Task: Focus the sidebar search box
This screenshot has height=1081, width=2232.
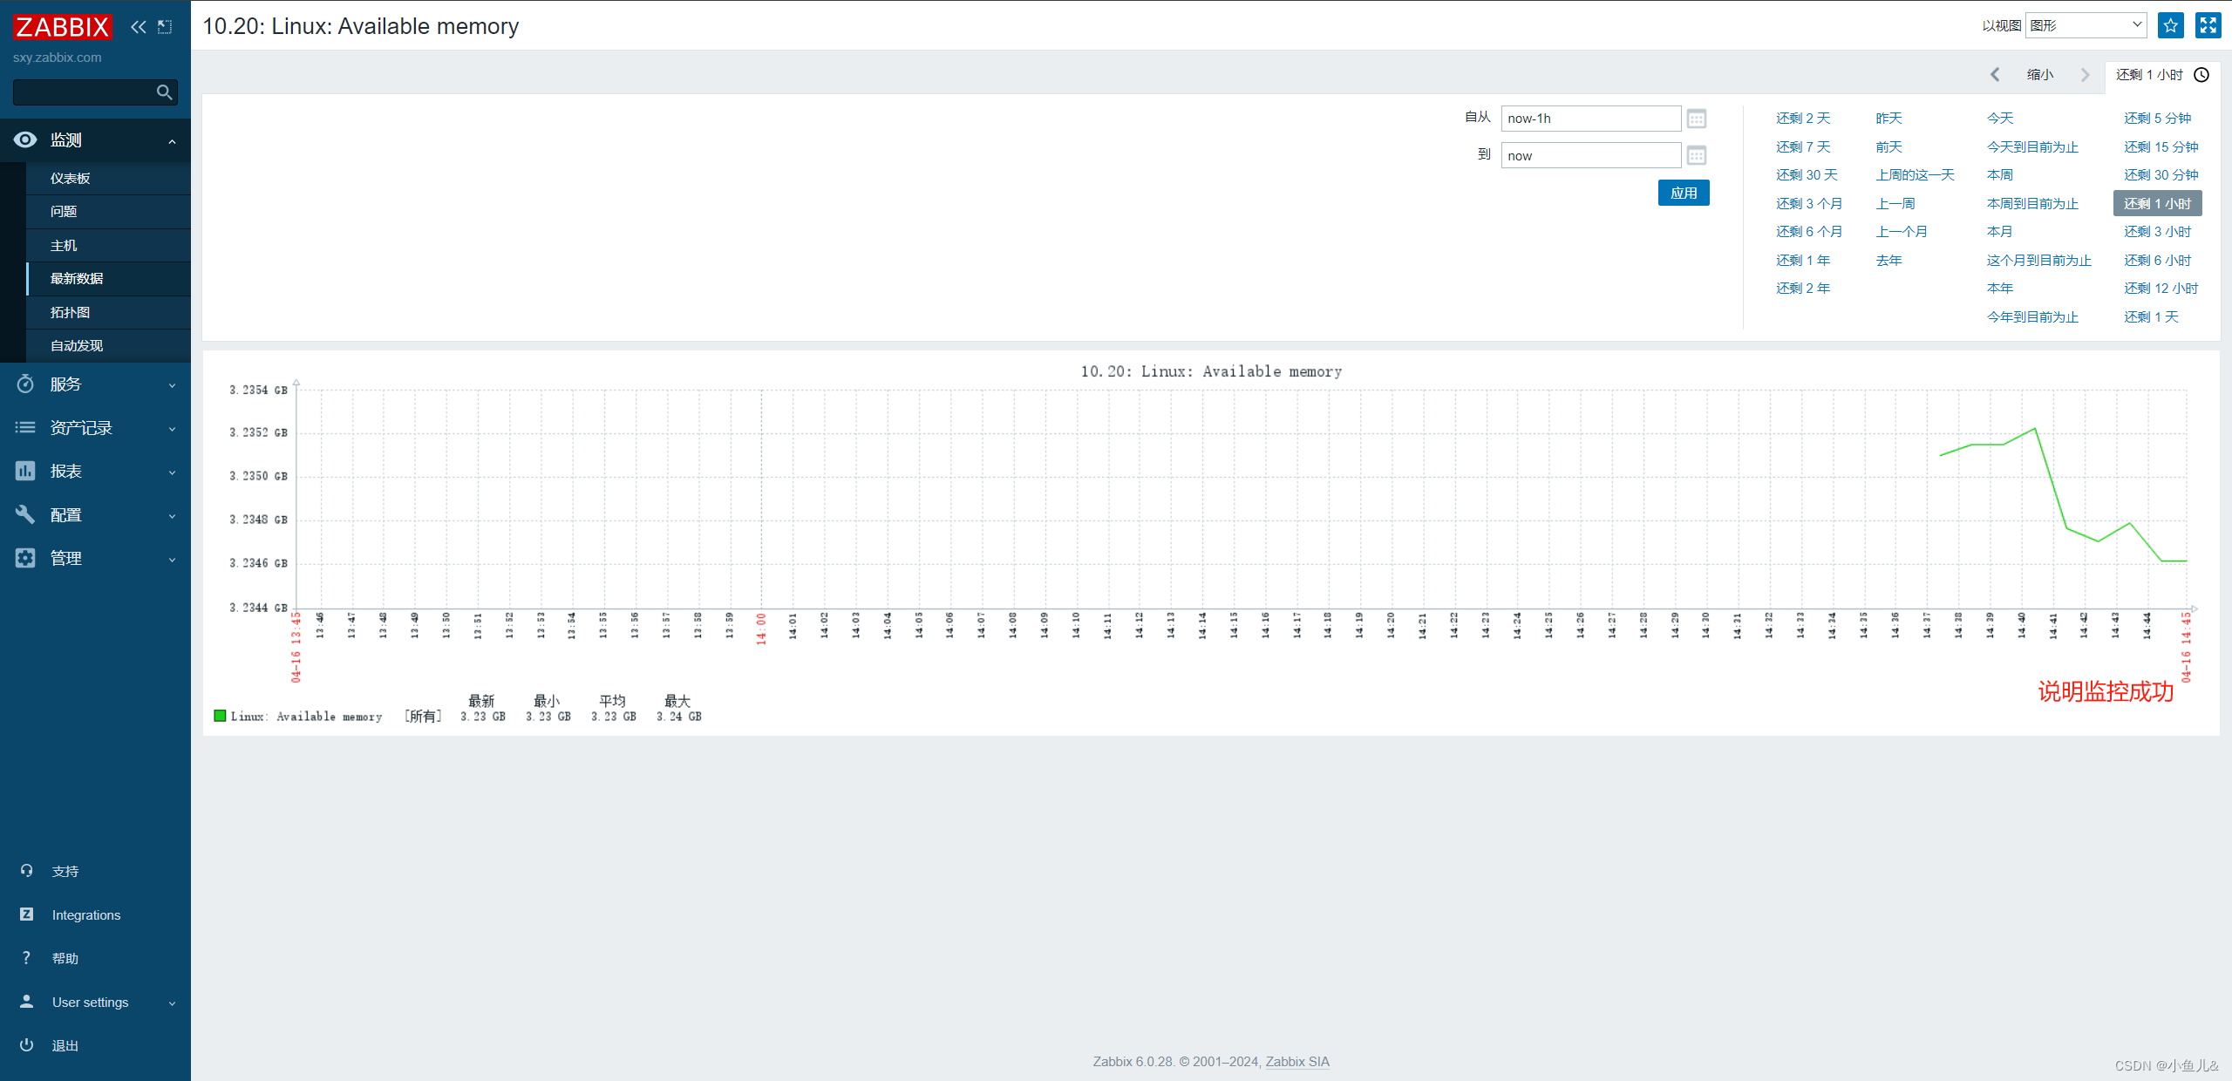Action: click(x=85, y=92)
